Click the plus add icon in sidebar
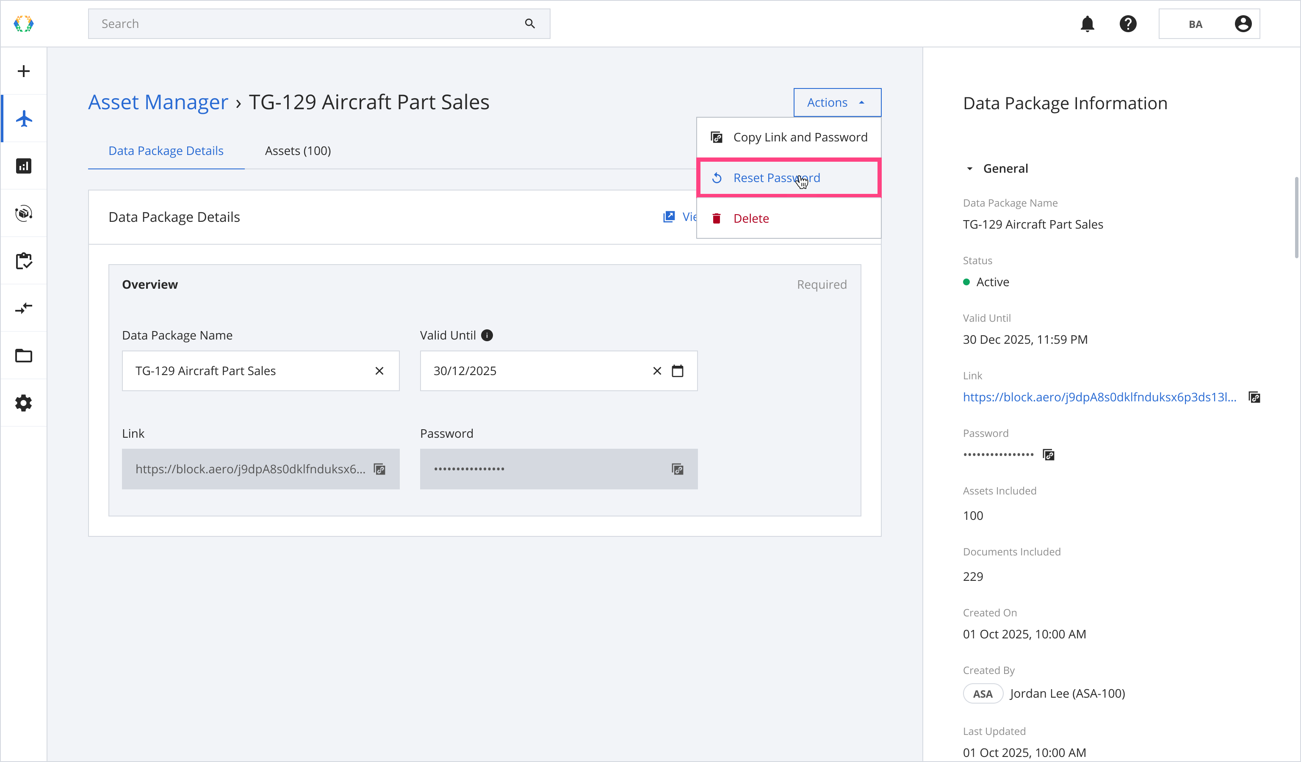 [x=24, y=71]
